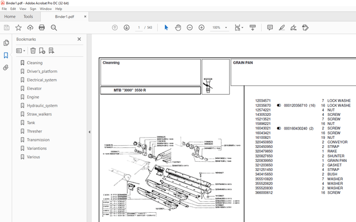Select the Highlight text pen tool
The width and height of the screenshot is (356, 222).
coord(282,28)
